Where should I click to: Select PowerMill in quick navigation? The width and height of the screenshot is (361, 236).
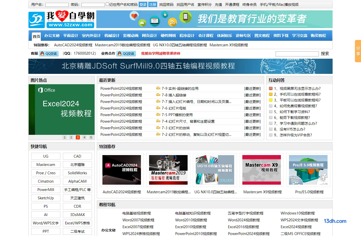46,190
